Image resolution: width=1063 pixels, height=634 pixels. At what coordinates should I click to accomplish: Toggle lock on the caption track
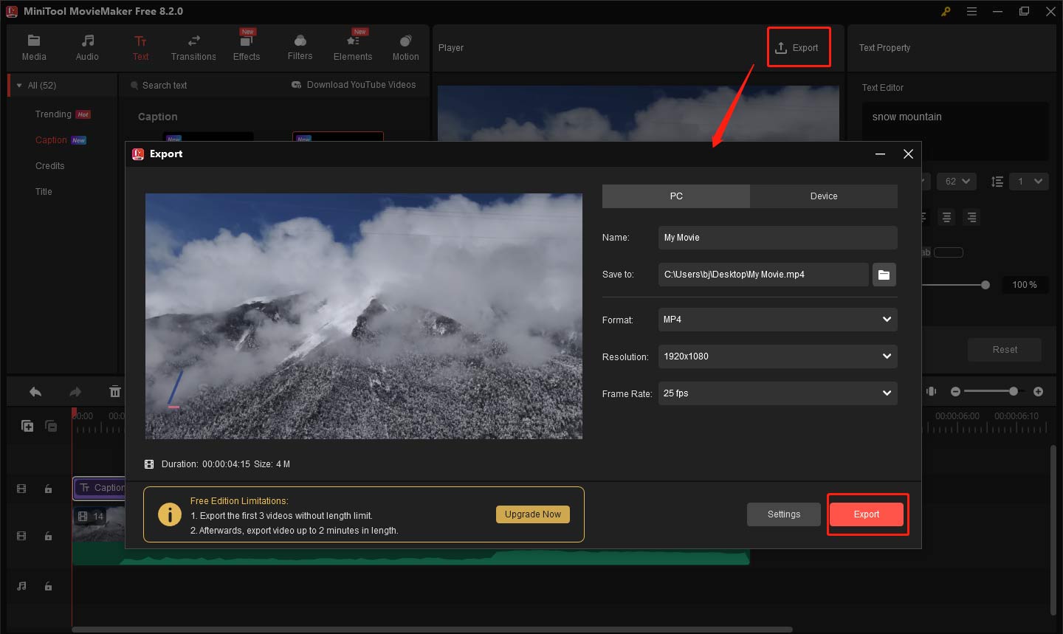click(x=48, y=489)
